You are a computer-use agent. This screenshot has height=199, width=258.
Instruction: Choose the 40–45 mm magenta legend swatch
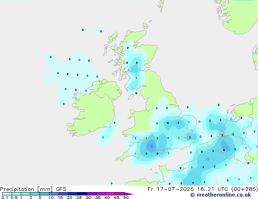[x=110, y=194]
